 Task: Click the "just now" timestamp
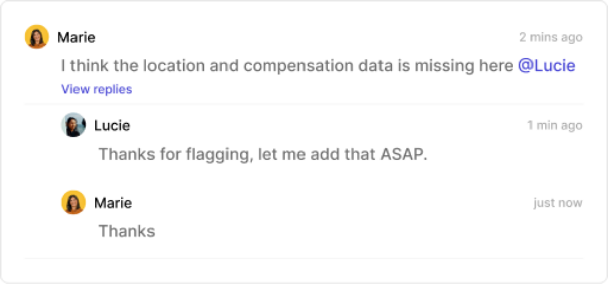(x=558, y=203)
